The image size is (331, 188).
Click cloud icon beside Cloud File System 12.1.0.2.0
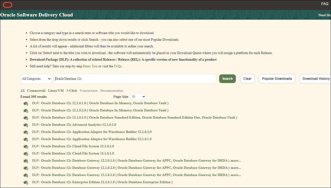(26, 147)
